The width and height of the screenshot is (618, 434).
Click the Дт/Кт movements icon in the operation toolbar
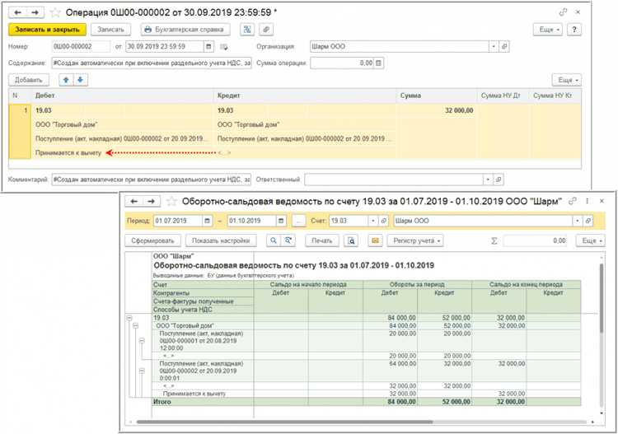(247, 30)
